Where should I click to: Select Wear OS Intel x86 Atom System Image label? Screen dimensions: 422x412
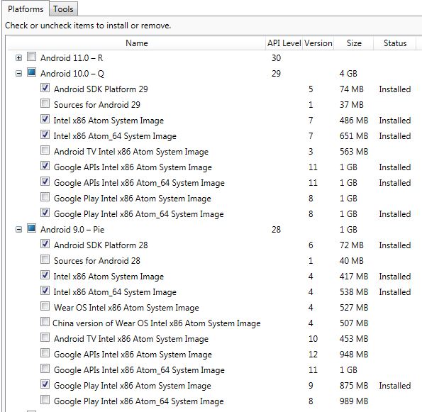[x=126, y=308]
